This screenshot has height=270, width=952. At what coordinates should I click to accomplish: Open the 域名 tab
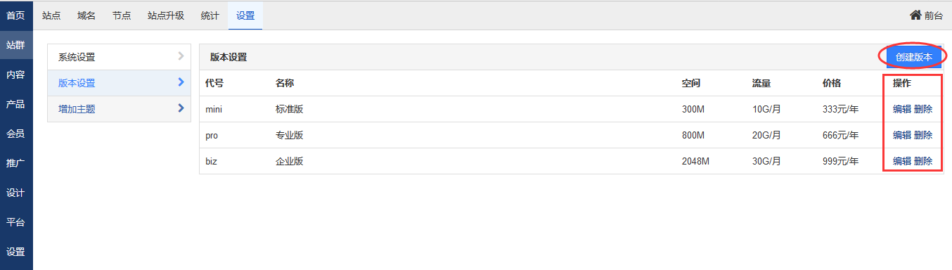pyautogui.click(x=86, y=15)
